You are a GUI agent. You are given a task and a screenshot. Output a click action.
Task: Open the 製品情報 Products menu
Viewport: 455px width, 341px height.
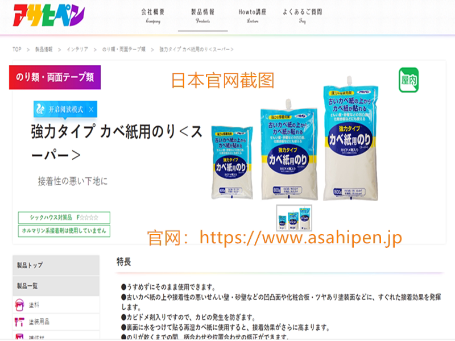point(202,16)
